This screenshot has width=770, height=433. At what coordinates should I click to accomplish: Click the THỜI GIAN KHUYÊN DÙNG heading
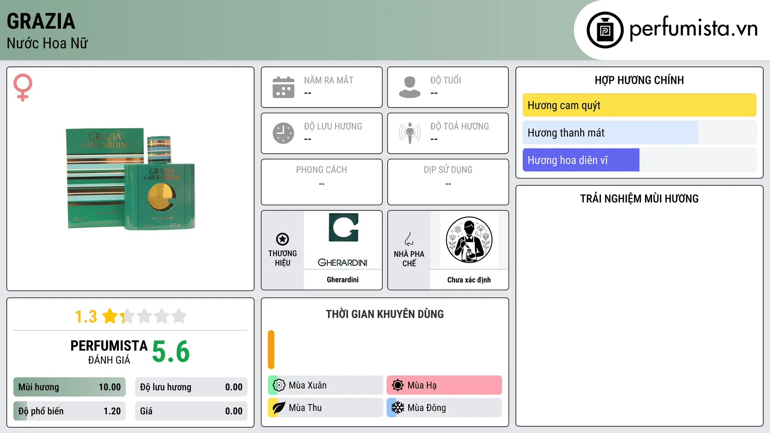click(385, 314)
